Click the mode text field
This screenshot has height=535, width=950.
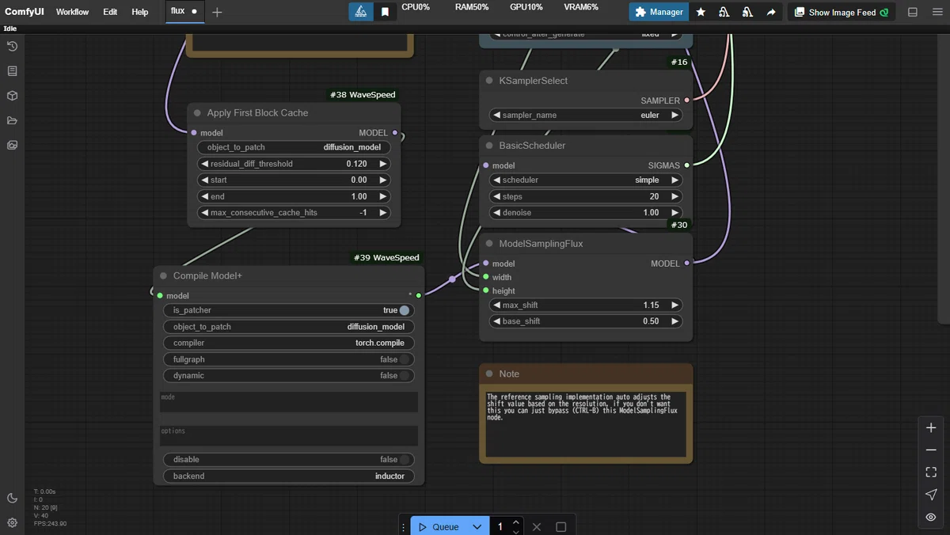click(x=289, y=402)
